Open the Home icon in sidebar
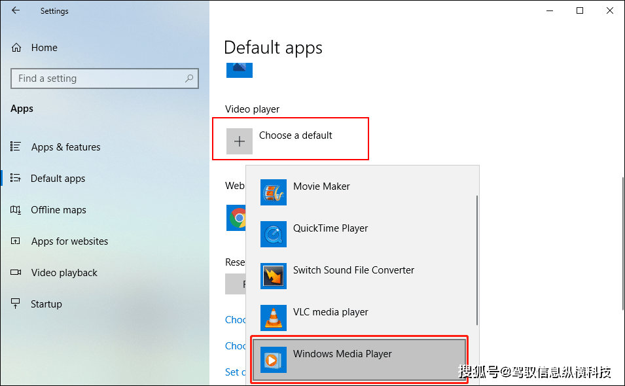The image size is (625, 386). 16,48
